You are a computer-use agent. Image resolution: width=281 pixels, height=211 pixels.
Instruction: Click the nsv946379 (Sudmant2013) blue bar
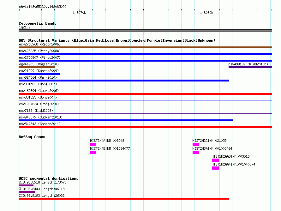126,120
